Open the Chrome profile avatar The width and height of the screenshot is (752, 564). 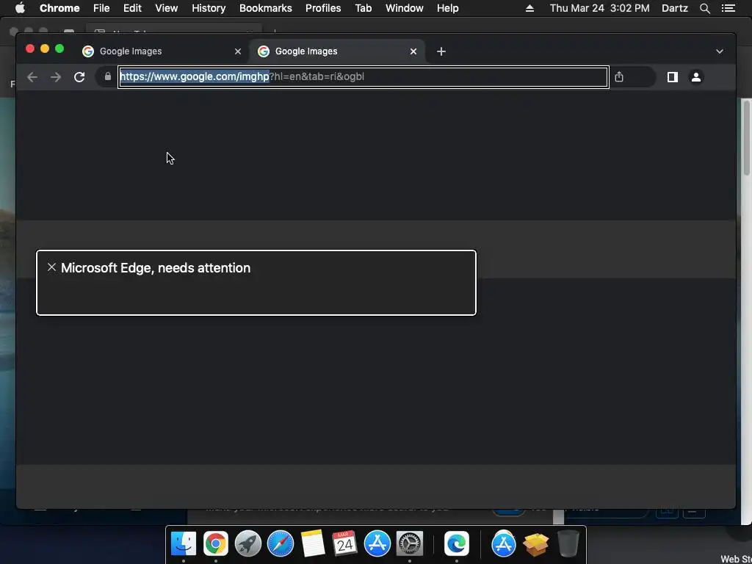coord(696,76)
